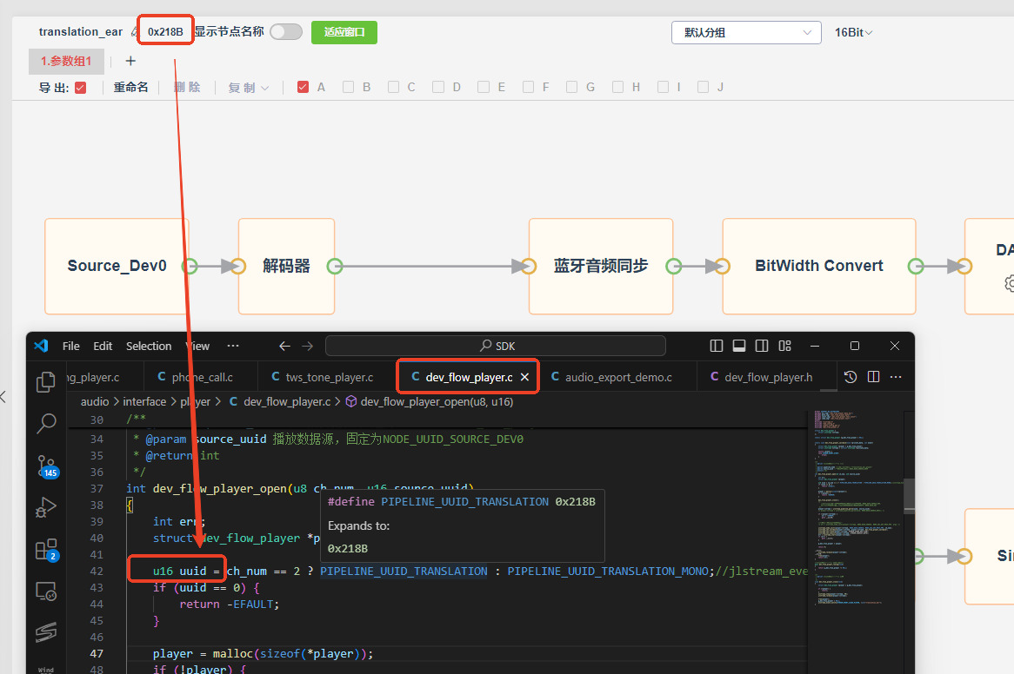Check the E checkbox

pos(483,87)
